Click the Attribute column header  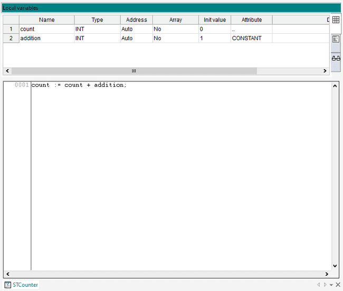click(251, 20)
